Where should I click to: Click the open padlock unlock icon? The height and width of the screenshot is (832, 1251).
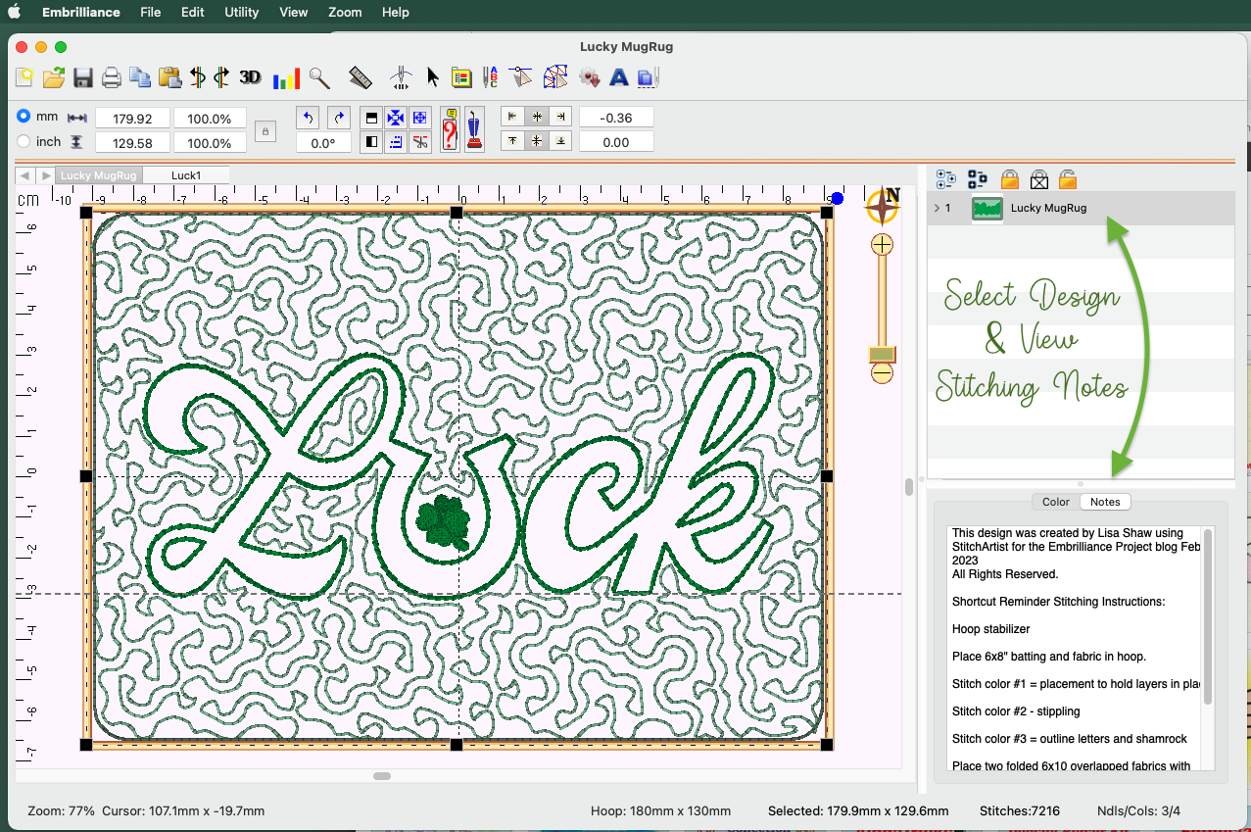1068,179
